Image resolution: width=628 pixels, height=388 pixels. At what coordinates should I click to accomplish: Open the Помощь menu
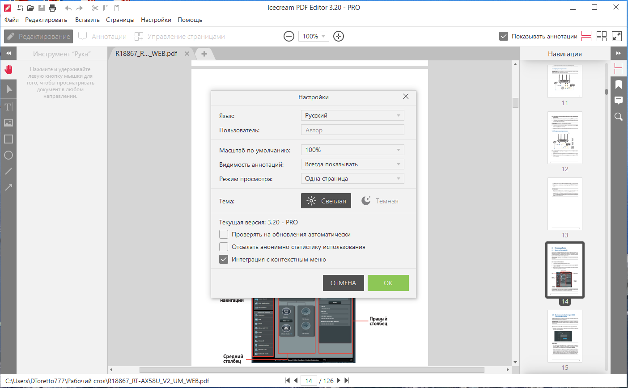click(x=190, y=20)
